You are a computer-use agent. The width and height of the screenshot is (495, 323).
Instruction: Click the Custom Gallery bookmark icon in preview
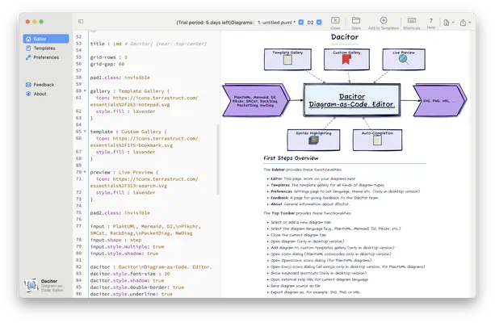click(346, 60)
